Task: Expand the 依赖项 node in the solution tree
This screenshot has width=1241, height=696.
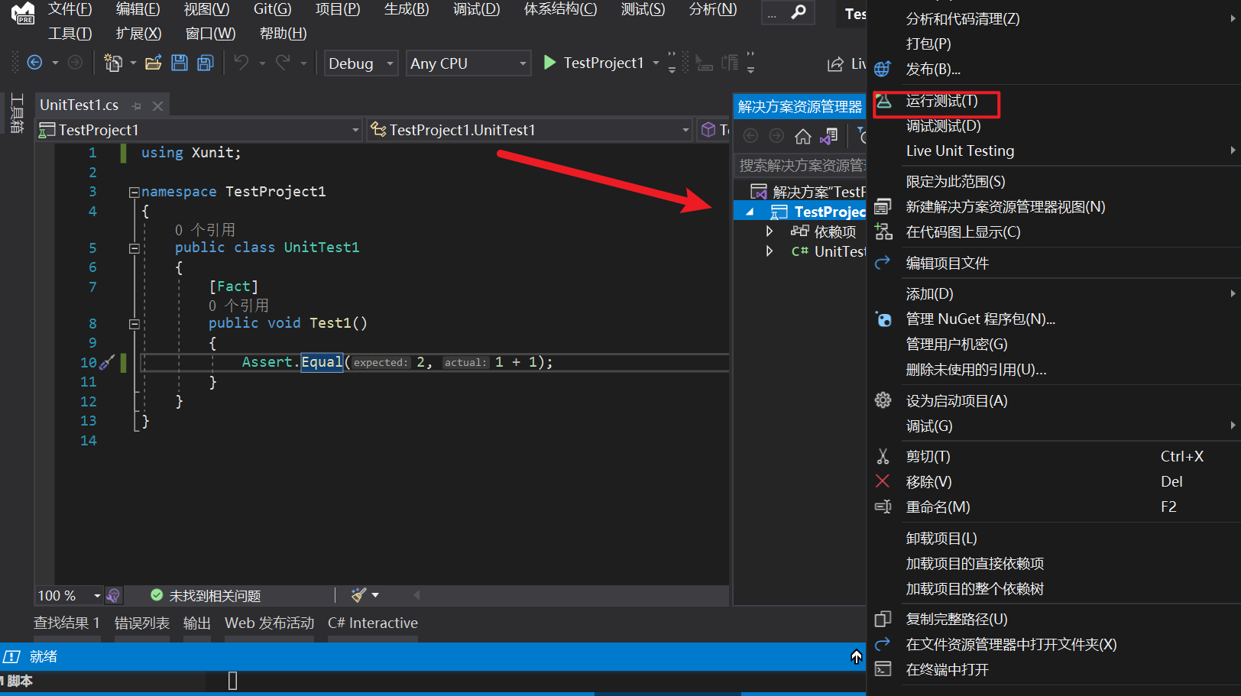Action: pos(770,231)
